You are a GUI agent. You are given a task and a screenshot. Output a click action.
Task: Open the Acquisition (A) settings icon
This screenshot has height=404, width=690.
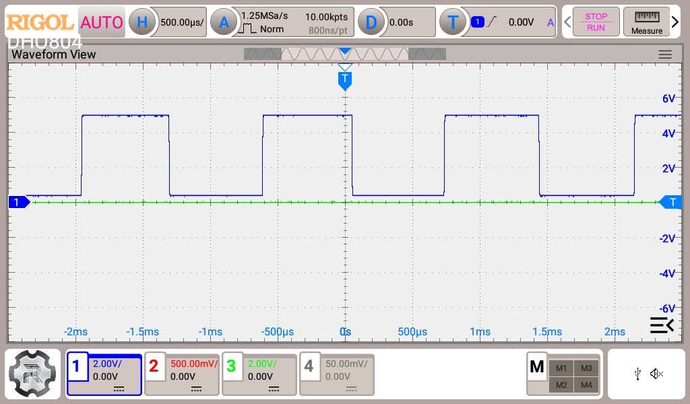[224, 22]
